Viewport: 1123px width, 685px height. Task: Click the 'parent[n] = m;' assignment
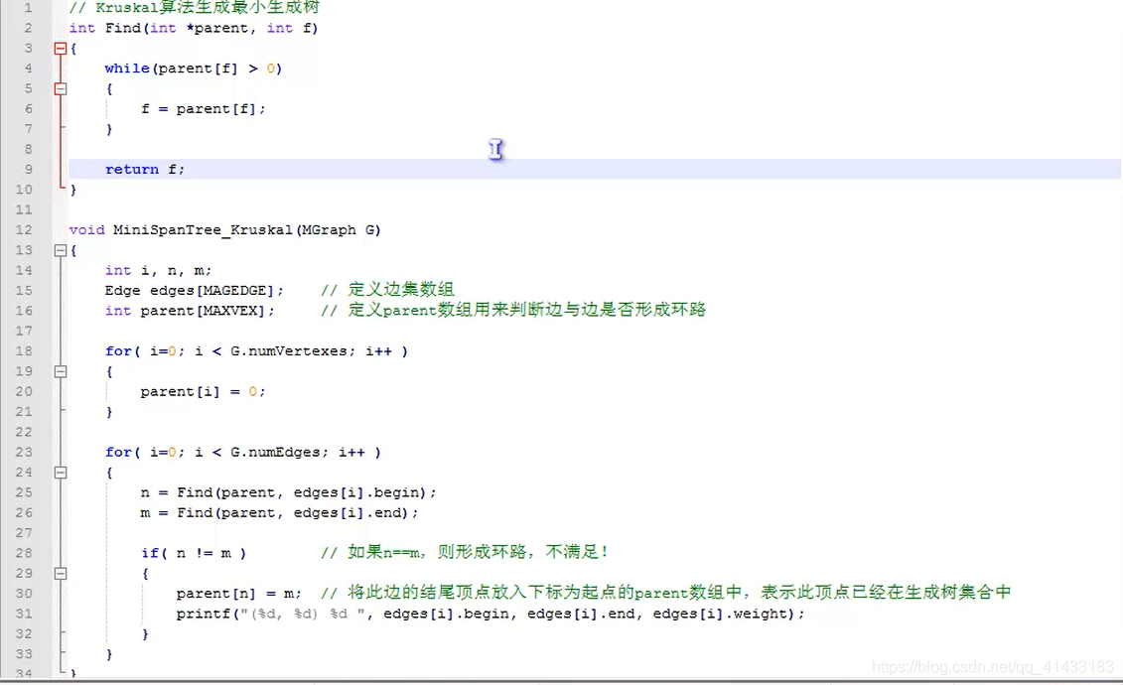tap(239, 594)
